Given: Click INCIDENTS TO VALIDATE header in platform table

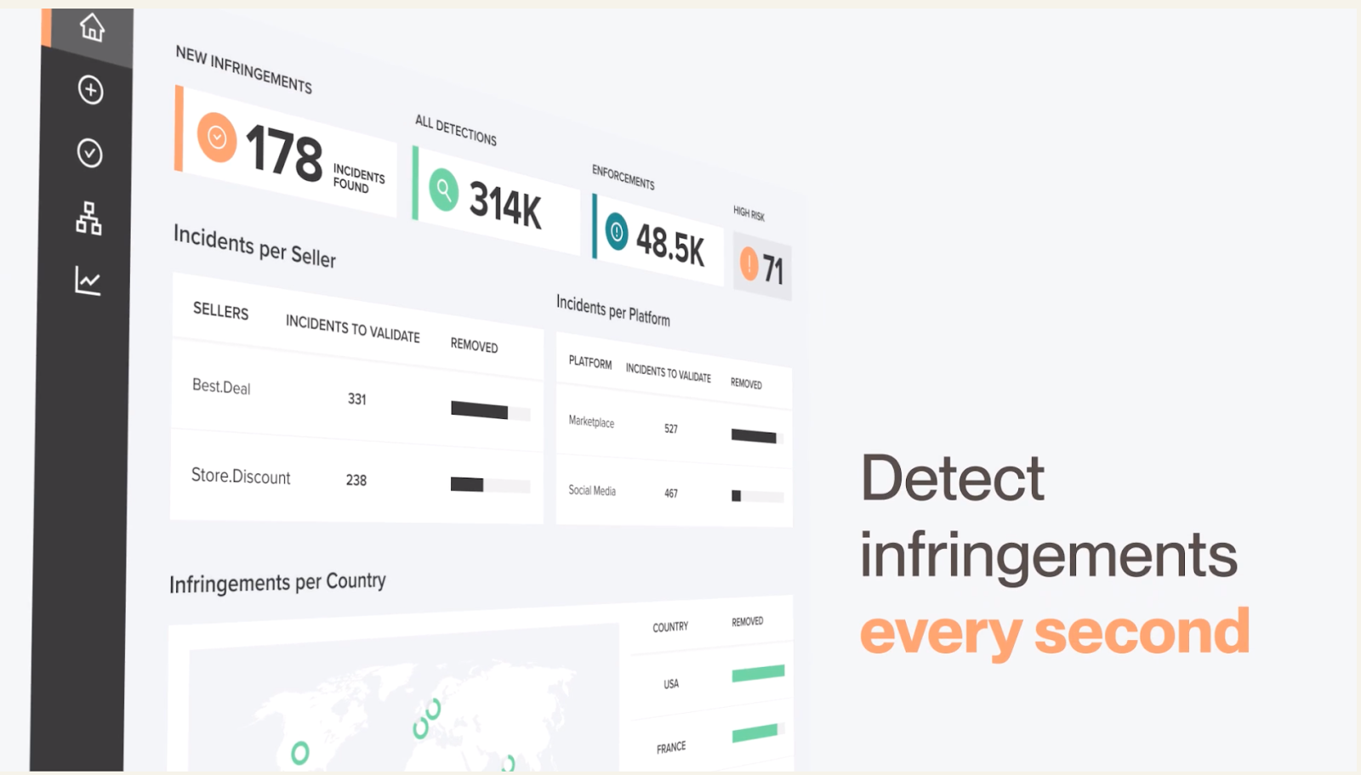Looking at the screenshot, I should pyautogui.click(x=669, y=372).
